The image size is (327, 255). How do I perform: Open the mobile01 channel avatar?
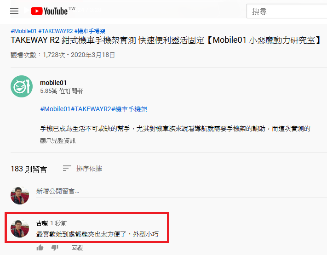[x=22, y=86]
